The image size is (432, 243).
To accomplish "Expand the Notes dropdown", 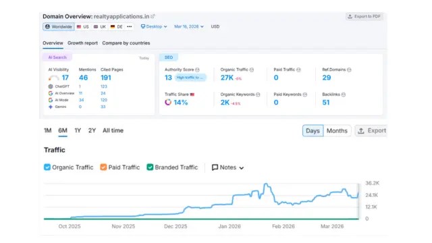I will point(227,167).
